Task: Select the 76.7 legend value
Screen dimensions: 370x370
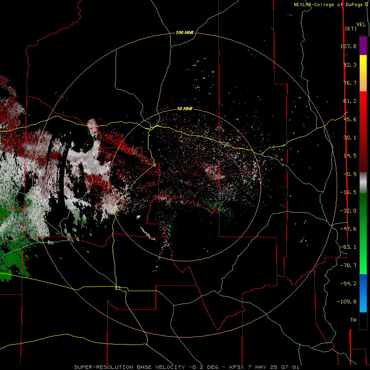Action: pyautogui.click(x=350, y=83)
